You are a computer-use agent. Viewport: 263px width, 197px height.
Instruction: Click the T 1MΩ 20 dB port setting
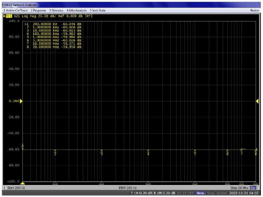(x=141, y=193)
